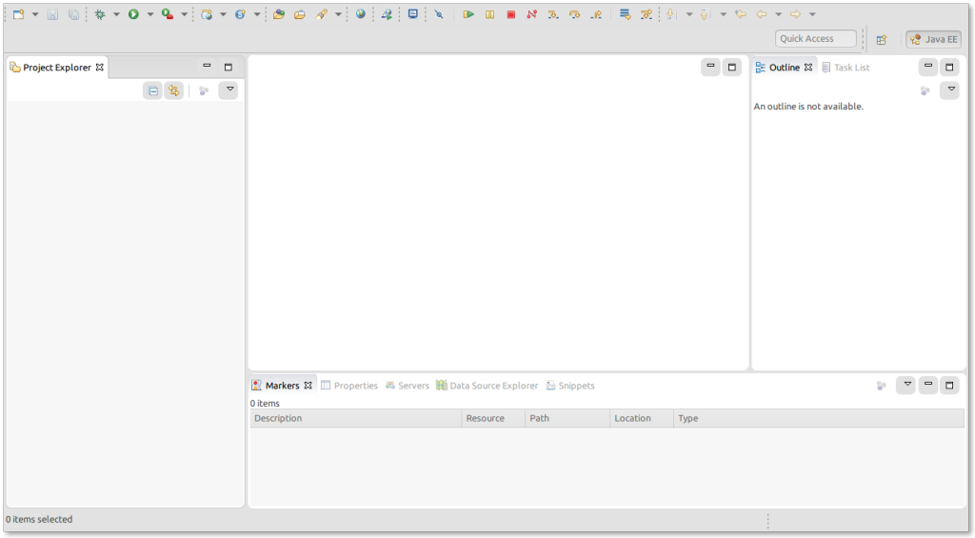Collapse All in Project Explorer

[153, 90]
